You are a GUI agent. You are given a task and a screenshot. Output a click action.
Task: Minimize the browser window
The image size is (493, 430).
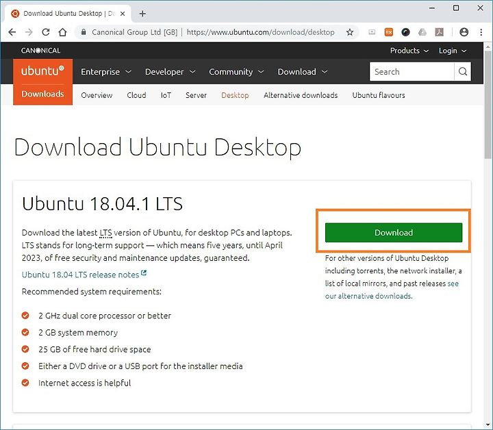click(432, 8)
